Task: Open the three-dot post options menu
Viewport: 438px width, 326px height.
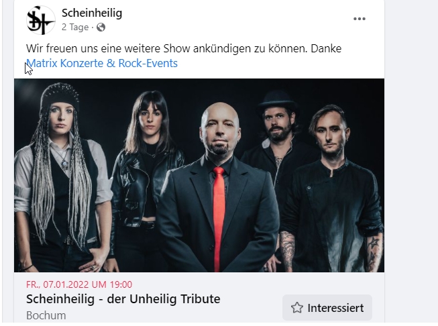Action: pos(360,19)
